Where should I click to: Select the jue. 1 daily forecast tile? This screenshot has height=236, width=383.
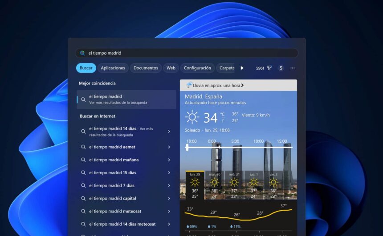tap(253, 185)
